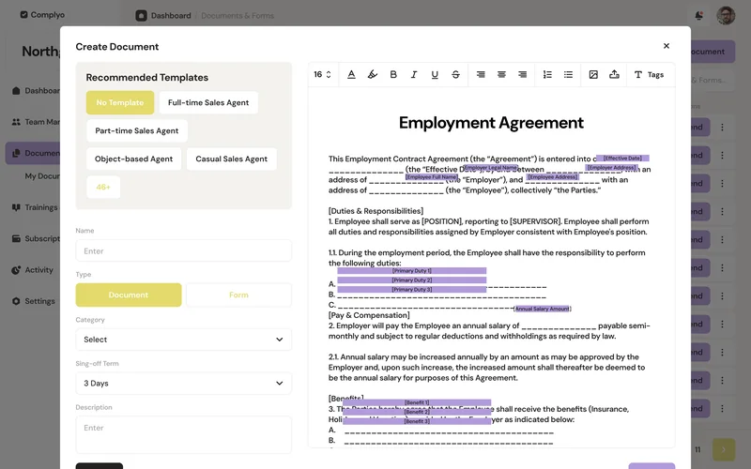Show 46+ more templates
The height and width of the screenshot is (469, 751).
tap(103, 187)
